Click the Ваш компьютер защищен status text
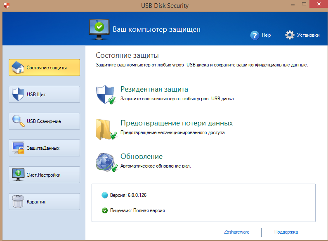The width and height of the screenshot is (328, 241). (x=156, y=29)
